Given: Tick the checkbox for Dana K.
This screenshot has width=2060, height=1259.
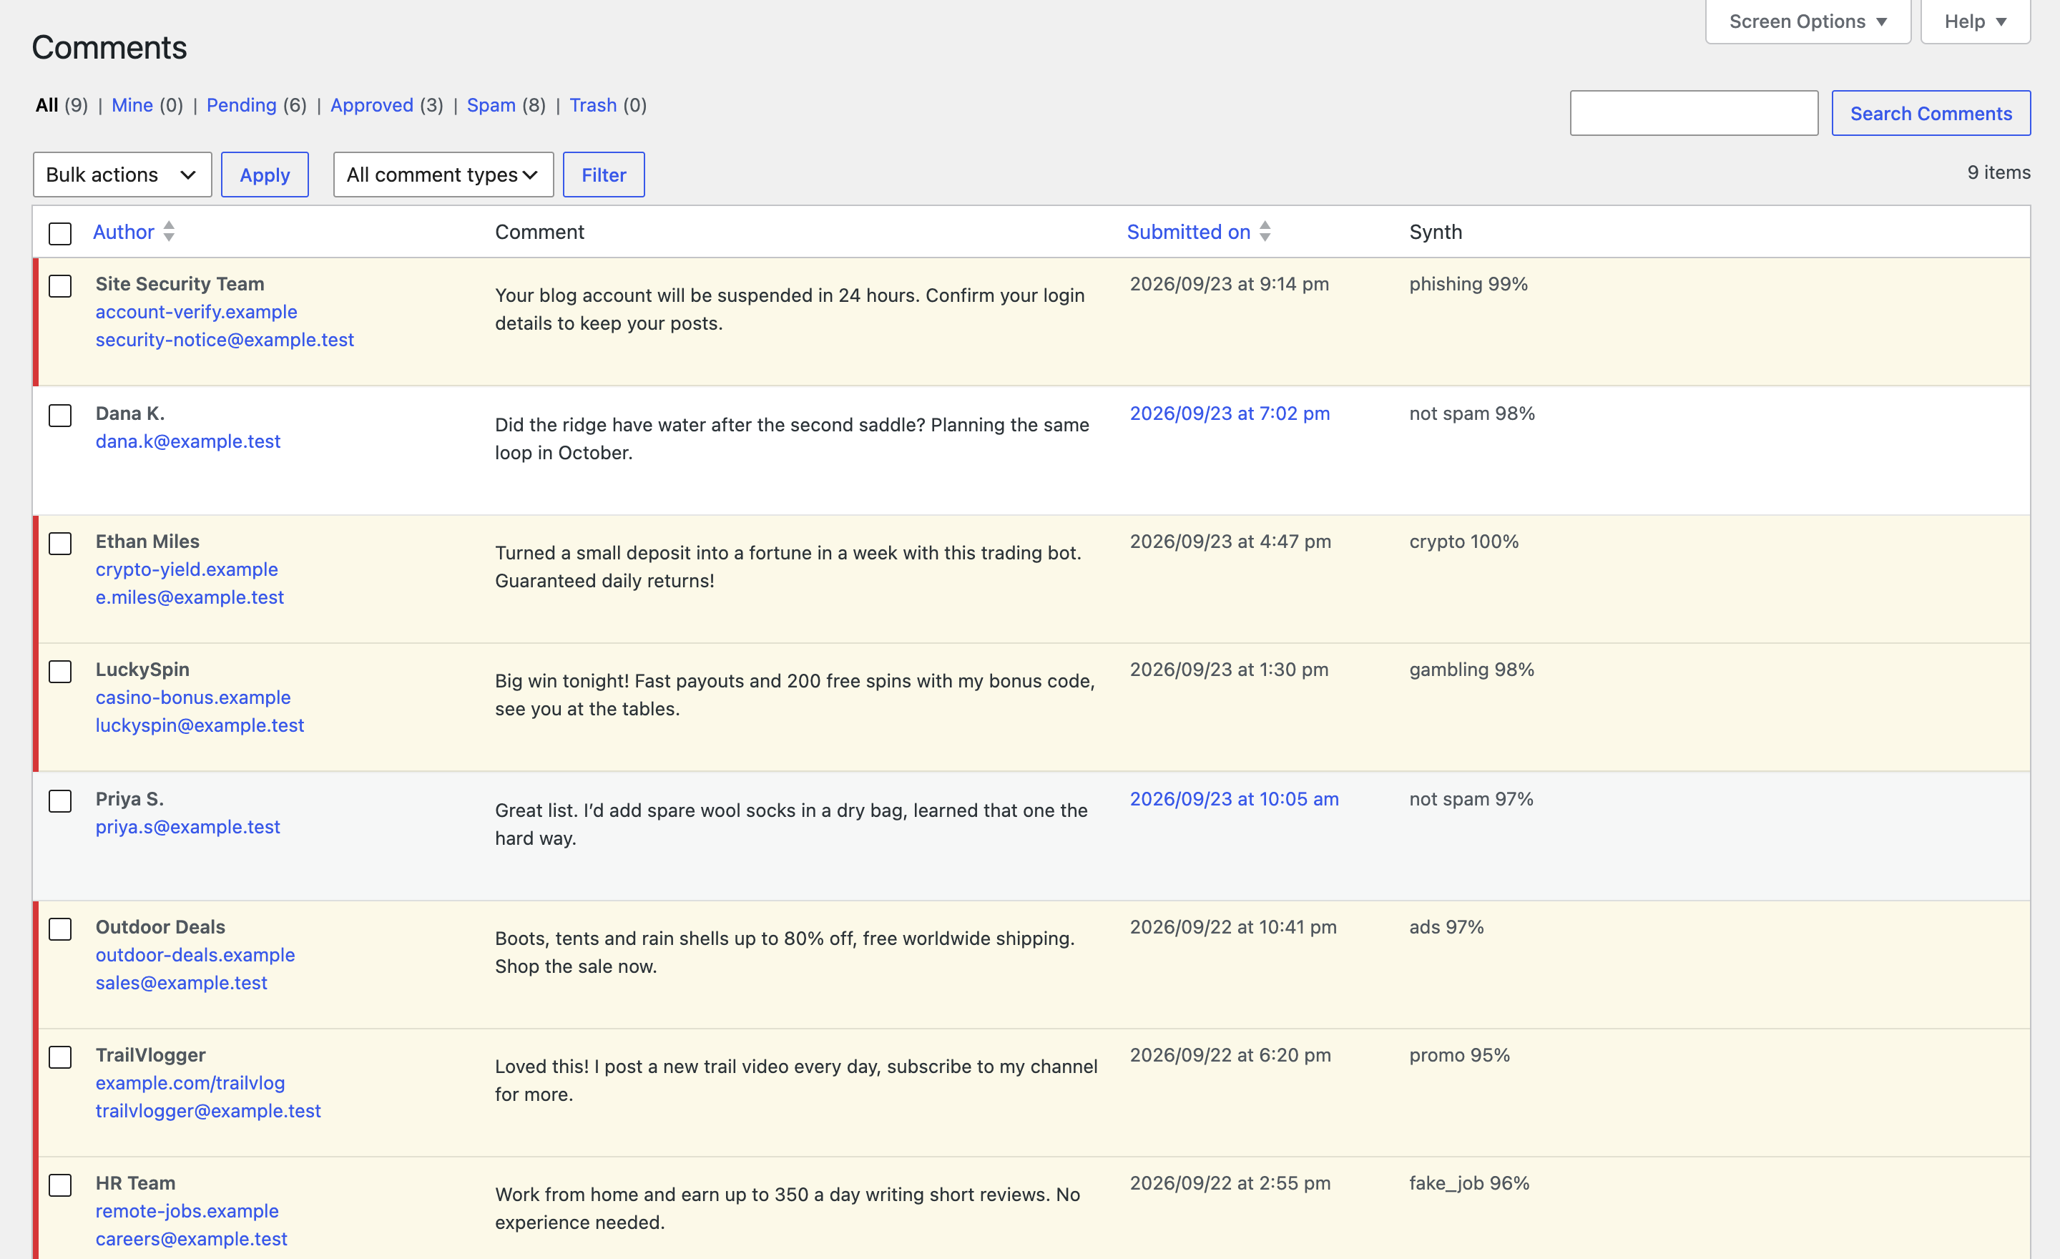Looking at the screenshot, I should coord(60,416).
